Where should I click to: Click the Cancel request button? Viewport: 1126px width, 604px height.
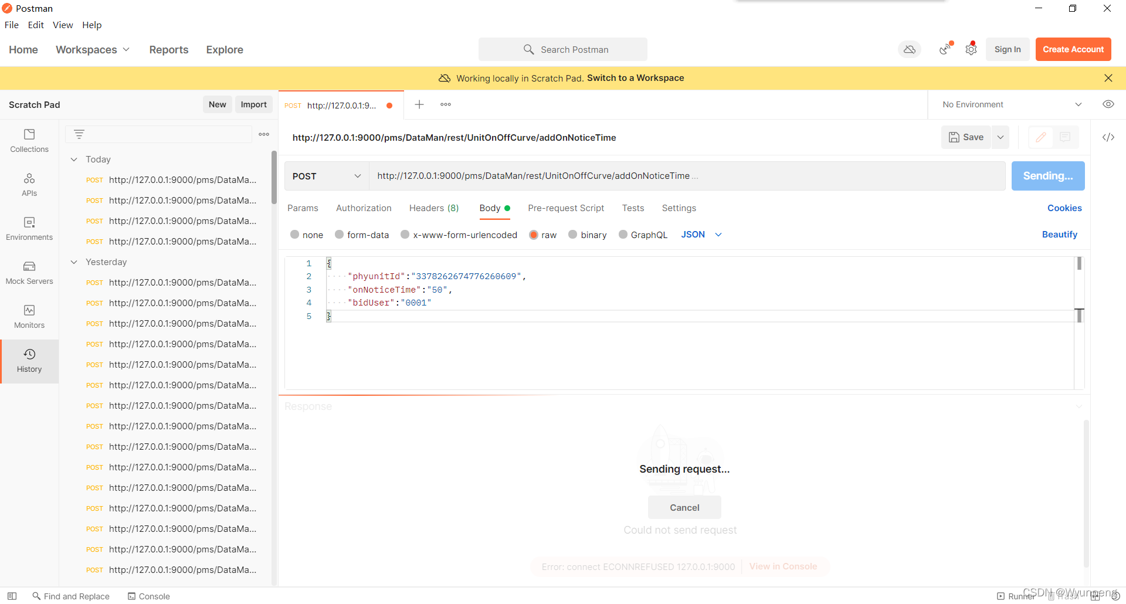684,508
